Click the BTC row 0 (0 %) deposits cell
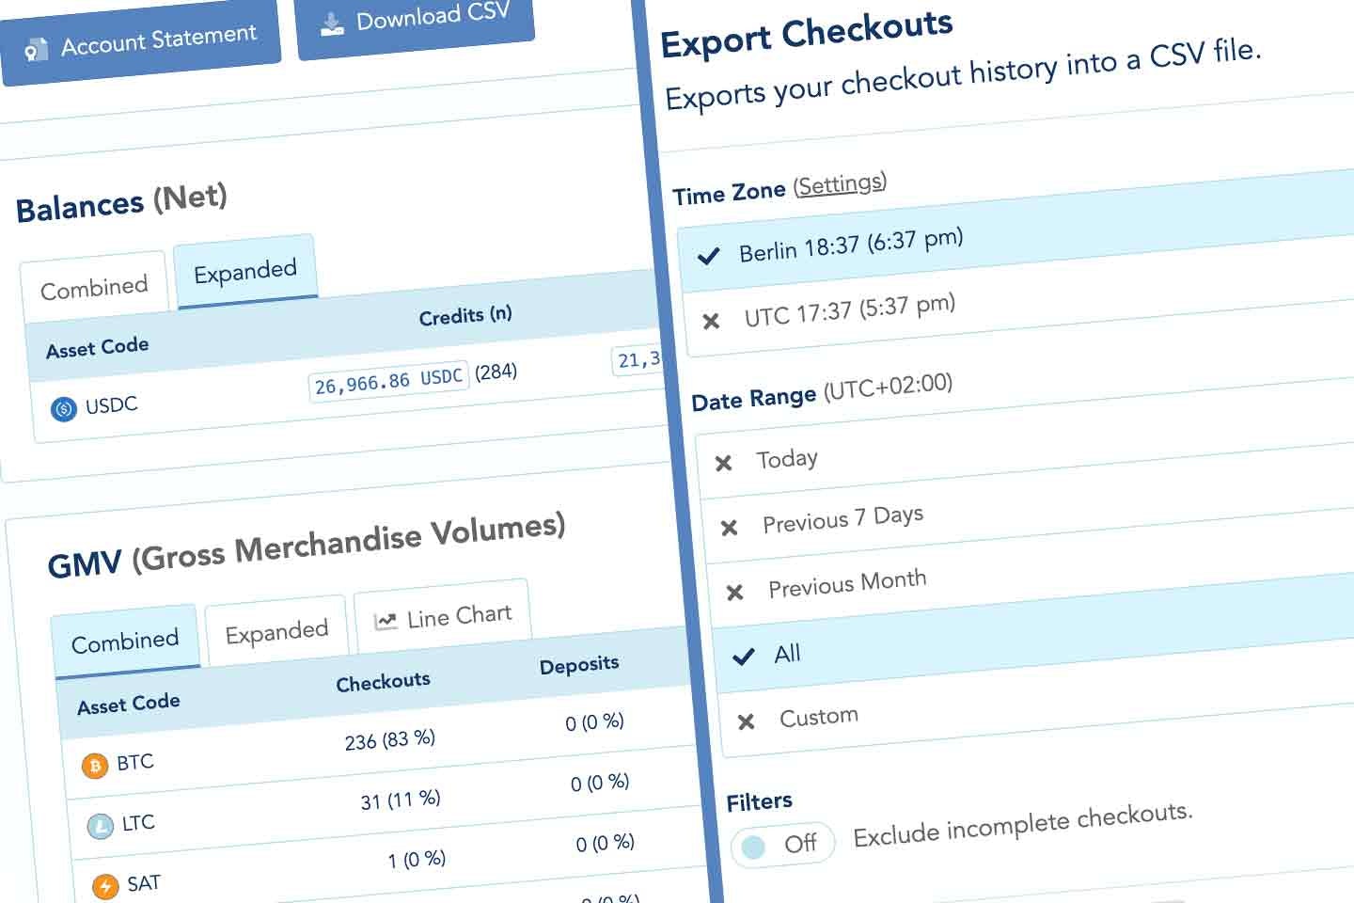Image resolution: width=1354 pixels, height=903 pixels. pyautogui.click(x=594, y=722)
